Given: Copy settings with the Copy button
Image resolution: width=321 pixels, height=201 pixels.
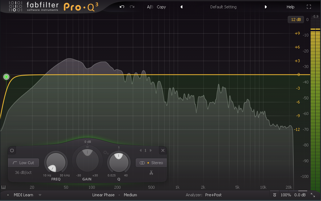Looking at the screenshot, I should pos(161,7).
